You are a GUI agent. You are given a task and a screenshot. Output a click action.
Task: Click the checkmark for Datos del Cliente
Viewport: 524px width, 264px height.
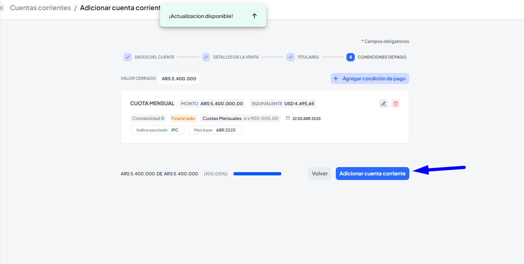[x=128, y=57]
